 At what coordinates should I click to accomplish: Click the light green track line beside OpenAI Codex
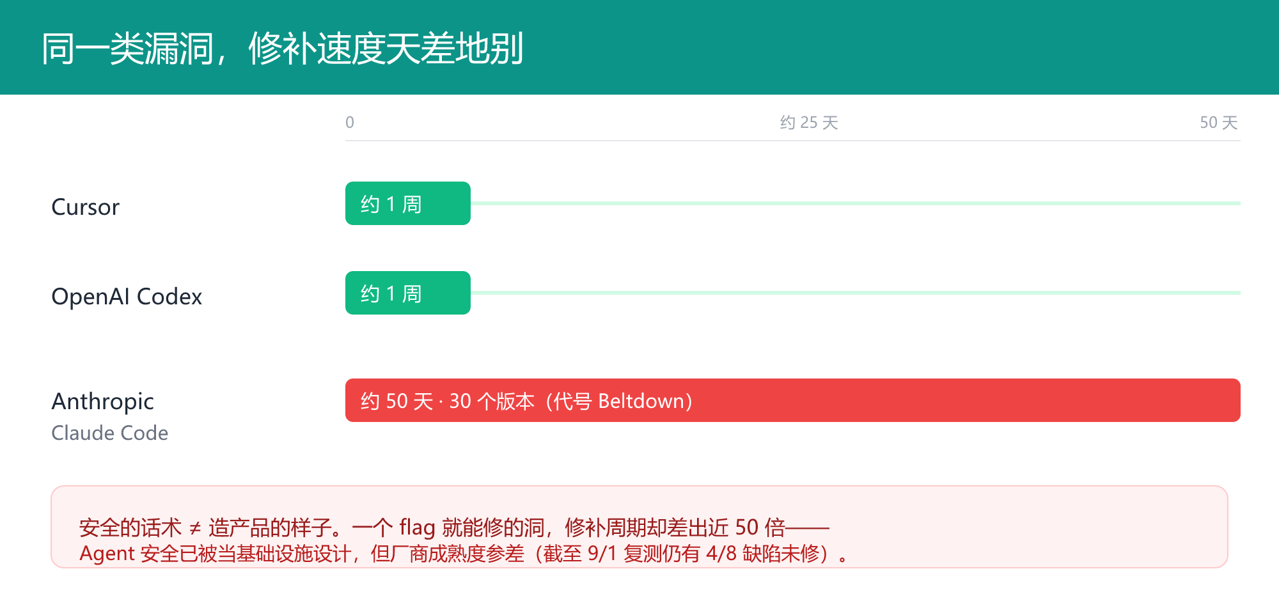tap(856, 293)
